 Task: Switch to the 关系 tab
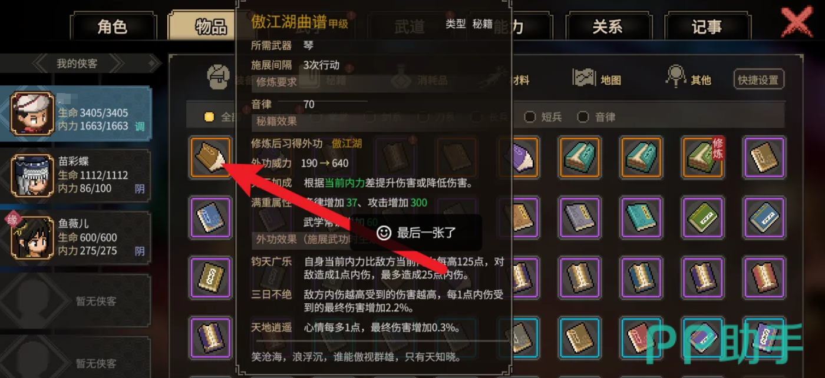click(608, 26)
